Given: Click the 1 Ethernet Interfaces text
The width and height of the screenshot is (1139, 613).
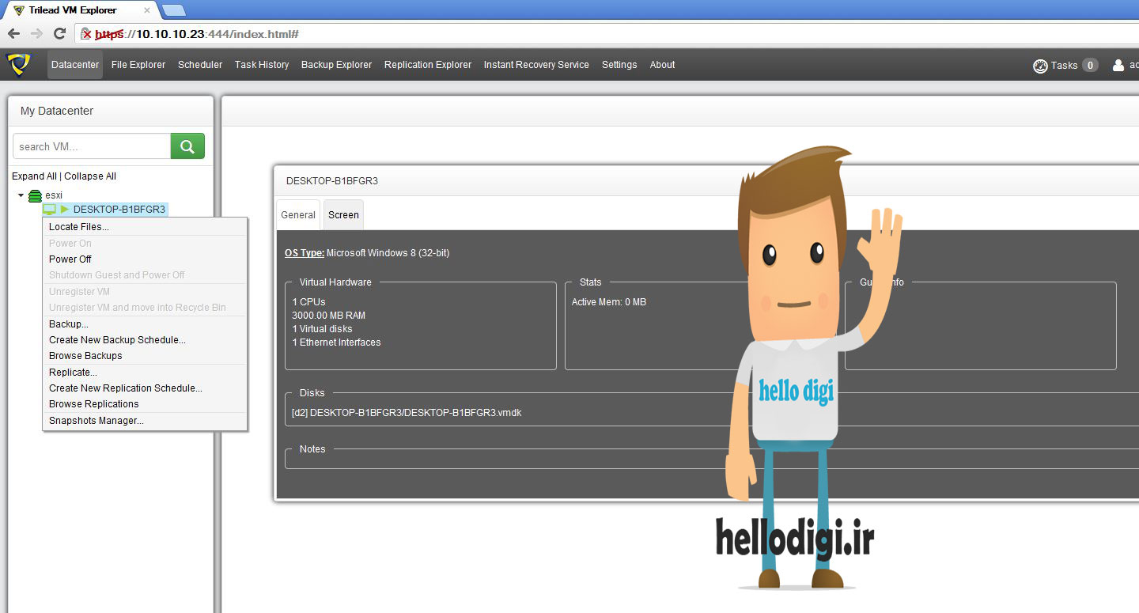Looking at the screenshot, I should coord(336,342).
